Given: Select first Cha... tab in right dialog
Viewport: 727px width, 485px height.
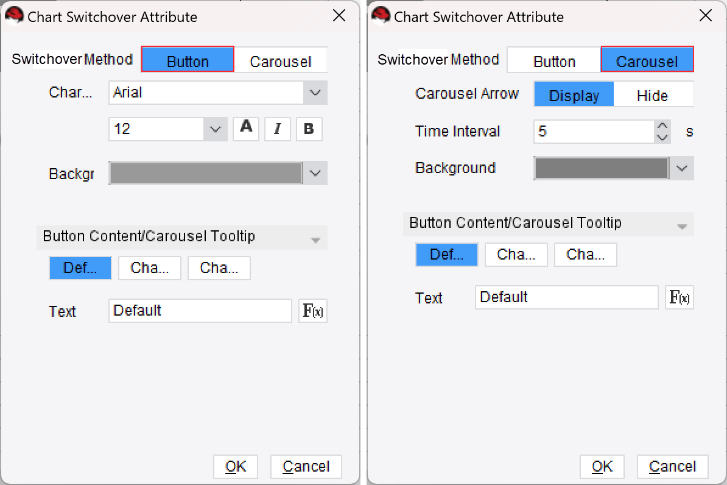Looking at the screenshot, I should pos(516,254).
